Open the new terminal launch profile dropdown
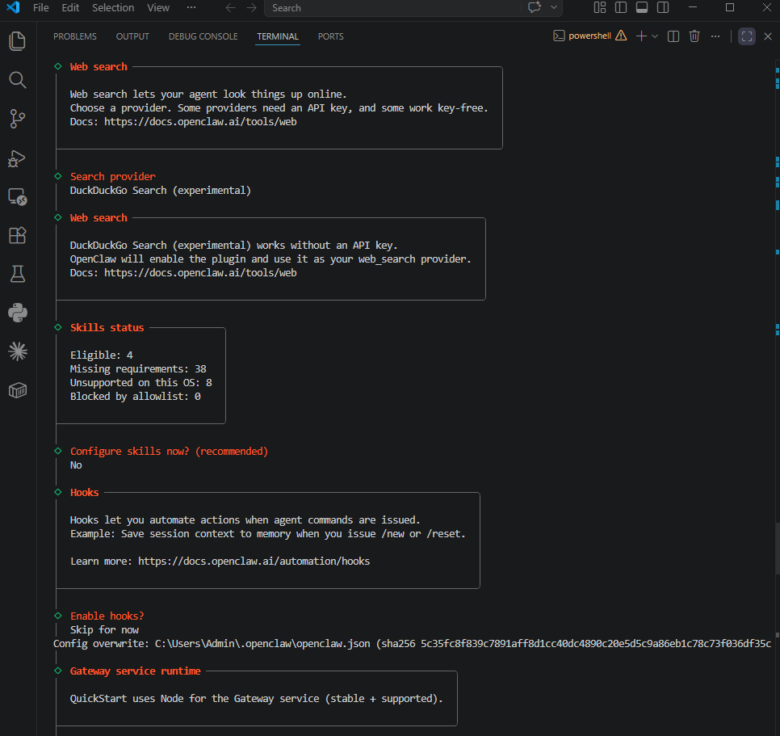The width and height of the screenshot is (780, 736). [655, 36]
